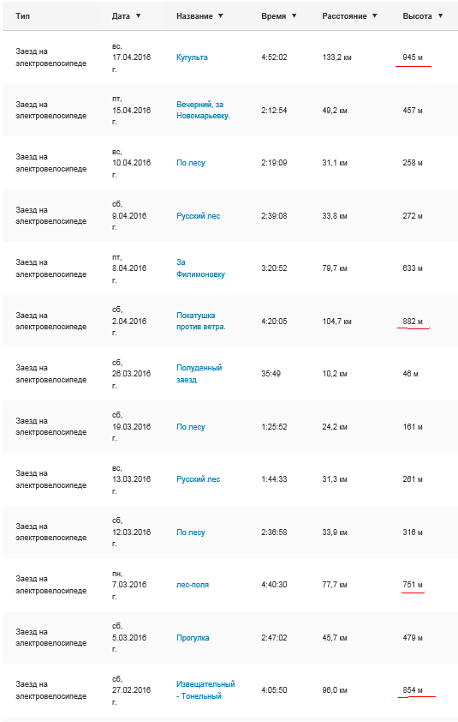Open the лес-поля ride
The image size is (458, 722).
[x=193, y=585]
